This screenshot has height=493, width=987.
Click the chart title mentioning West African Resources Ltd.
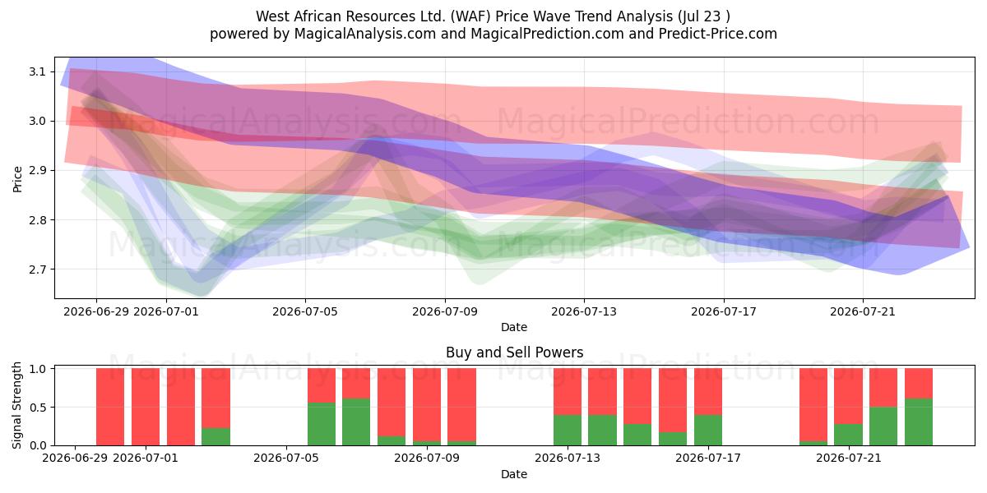point(493,16)
